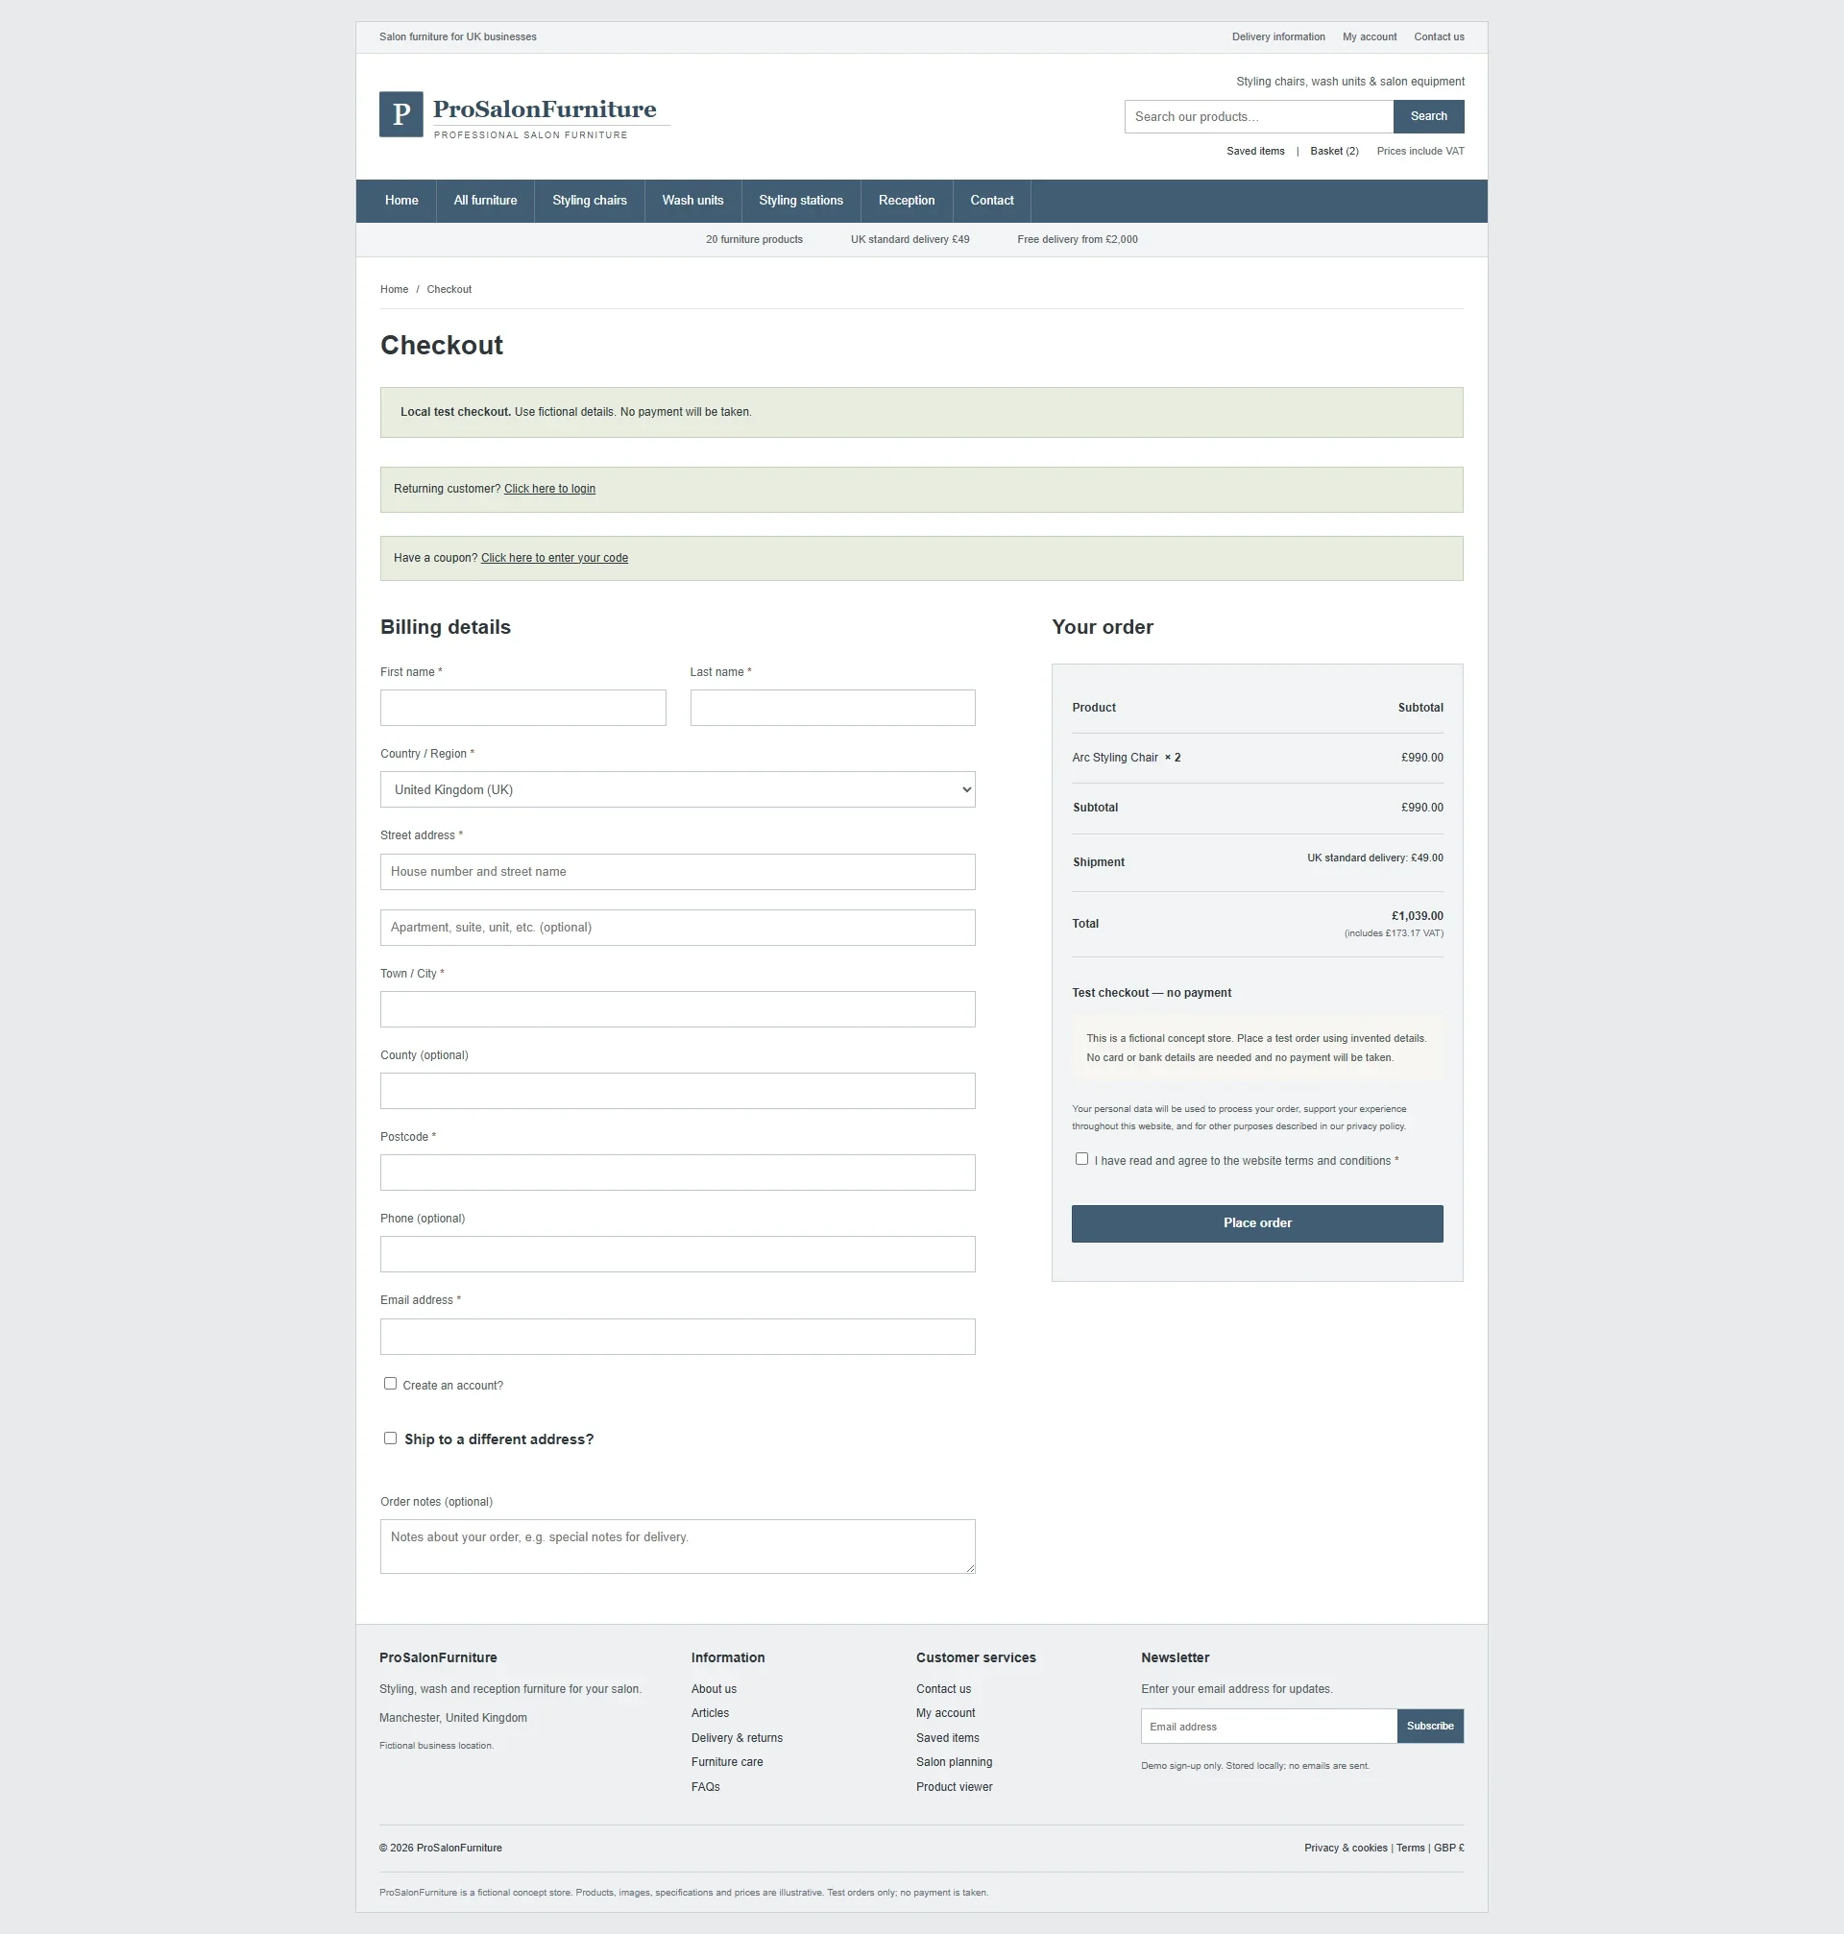Open the footer Product viewer link
Viewport: 1844px width, 1934px height.
pos(954,1786)
